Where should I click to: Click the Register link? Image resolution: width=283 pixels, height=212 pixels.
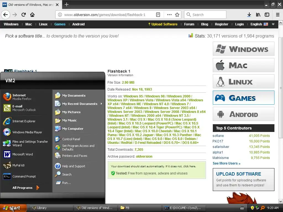221,24
